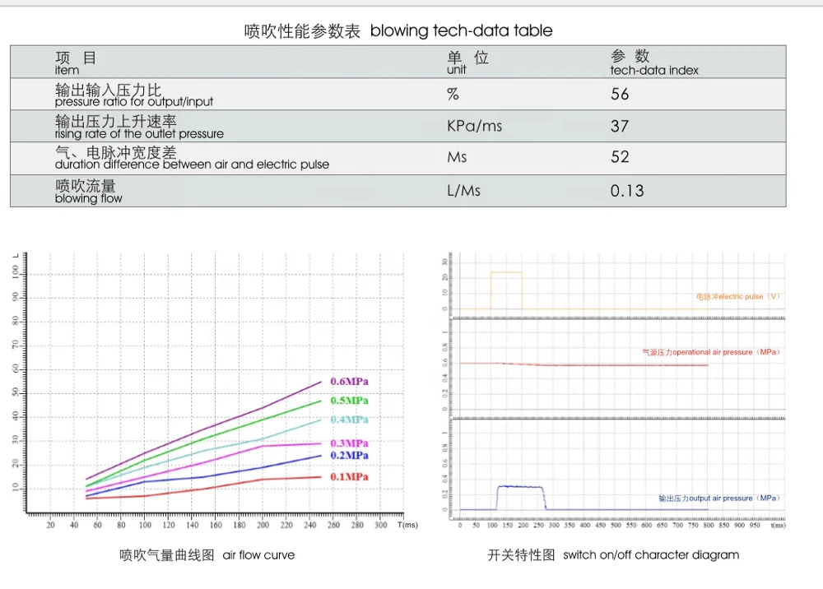823x589 pixels.
Task: Click the '0.1MPa' curve label
Action: click(349, 477)
